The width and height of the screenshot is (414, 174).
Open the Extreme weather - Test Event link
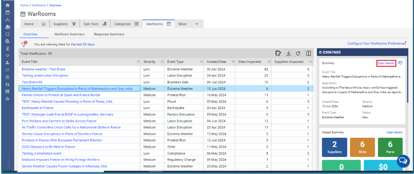(x=44, y=69)
